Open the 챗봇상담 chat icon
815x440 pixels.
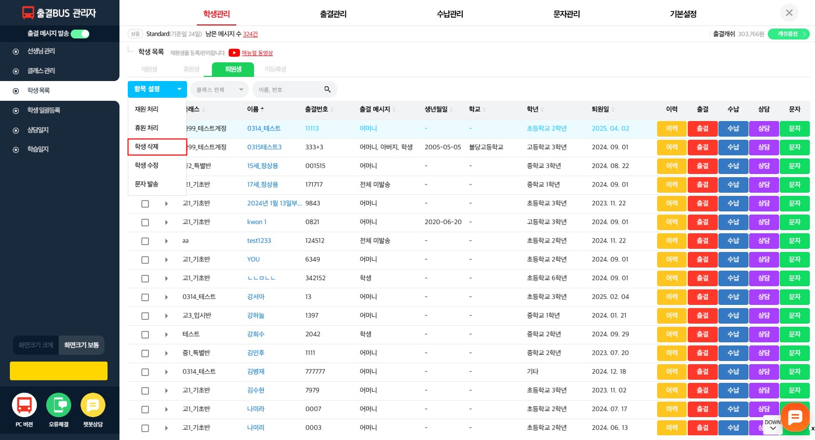93,405
